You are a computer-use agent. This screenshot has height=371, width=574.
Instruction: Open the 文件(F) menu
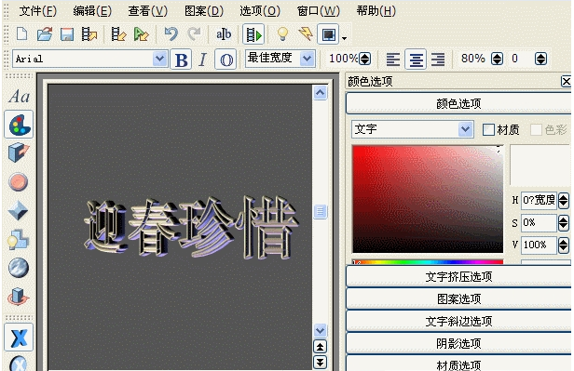[x=38, y=11]
